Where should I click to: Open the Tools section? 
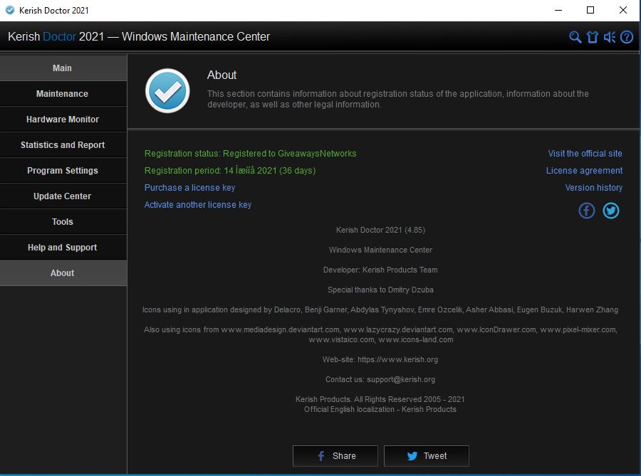click(63, 222)
